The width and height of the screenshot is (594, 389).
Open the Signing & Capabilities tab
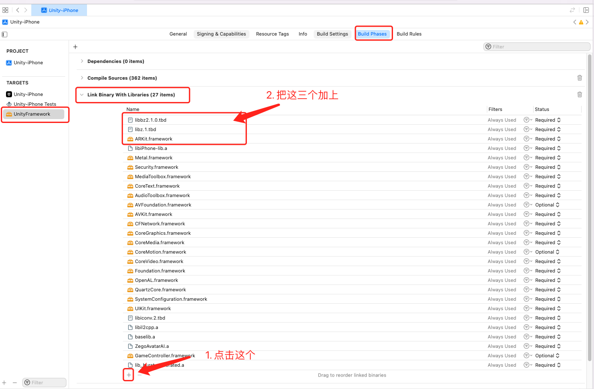tap(221, 34)
